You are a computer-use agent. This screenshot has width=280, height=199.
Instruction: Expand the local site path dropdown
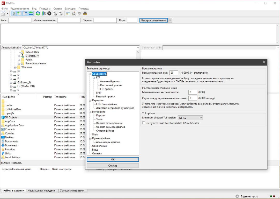pos(138,48)
